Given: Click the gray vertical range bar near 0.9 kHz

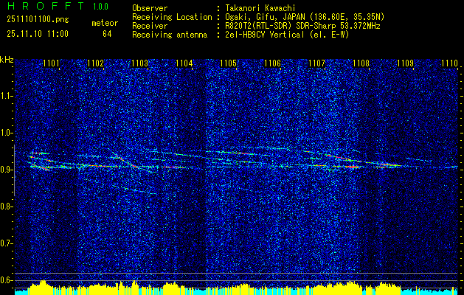Looking at the screenshot, I should click(x=14, y=170).
